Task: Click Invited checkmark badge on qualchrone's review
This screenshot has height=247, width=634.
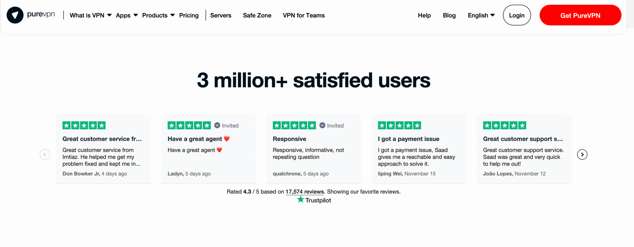Action: 322,126
